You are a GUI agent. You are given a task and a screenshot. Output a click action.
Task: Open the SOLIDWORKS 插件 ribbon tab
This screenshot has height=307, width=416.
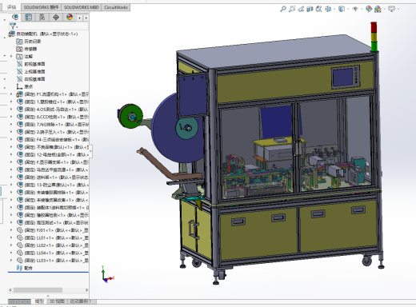(41, 7)
